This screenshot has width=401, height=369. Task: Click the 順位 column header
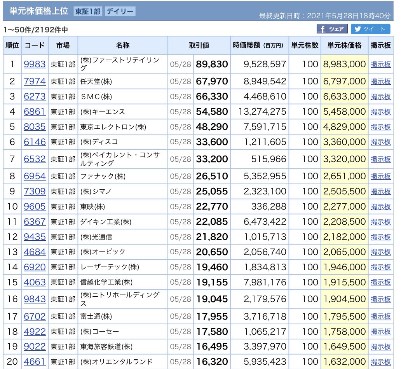(12, 45)
